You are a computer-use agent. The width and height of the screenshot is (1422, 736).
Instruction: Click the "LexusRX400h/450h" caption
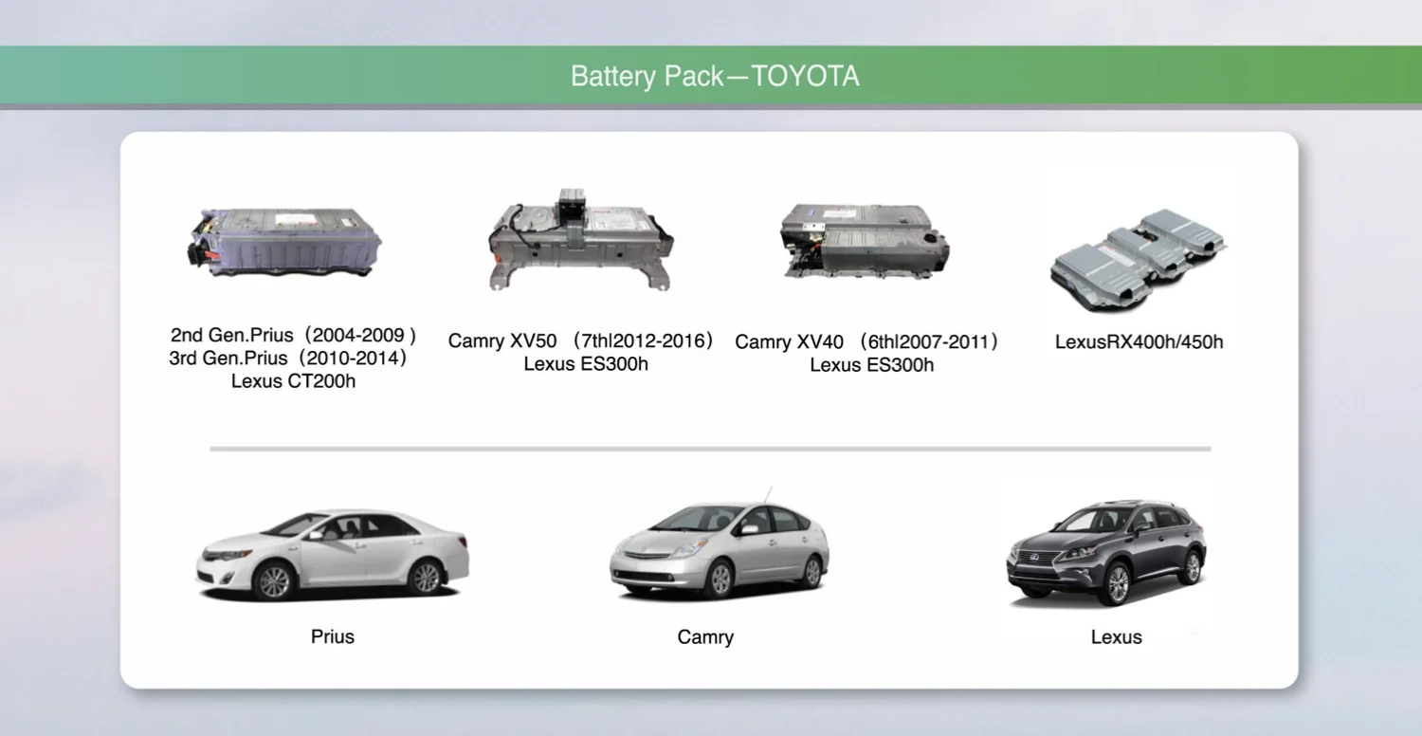[1139, 341]
